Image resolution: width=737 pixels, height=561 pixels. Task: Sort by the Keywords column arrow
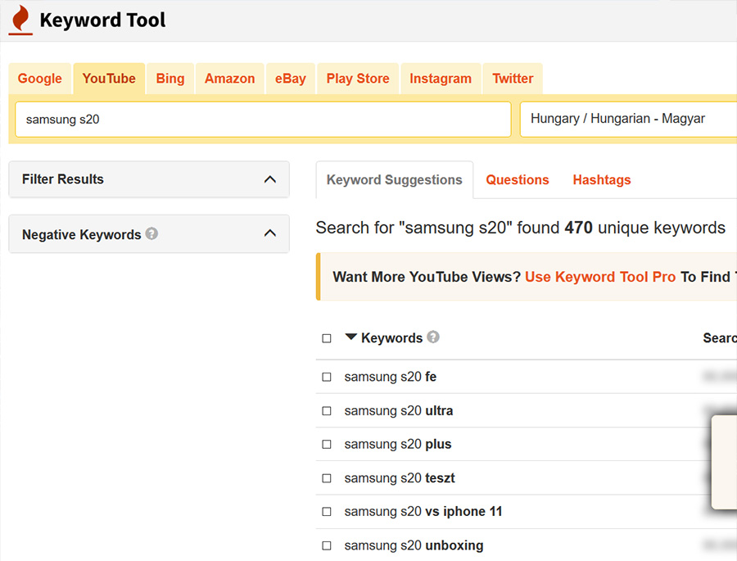350,337
